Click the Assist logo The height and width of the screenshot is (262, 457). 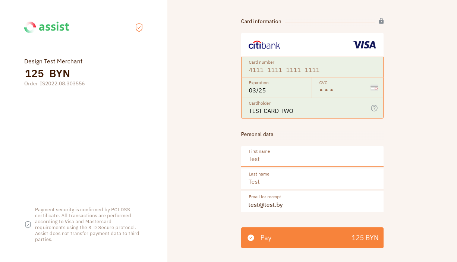pyautogui.click(x=47, y=27)
